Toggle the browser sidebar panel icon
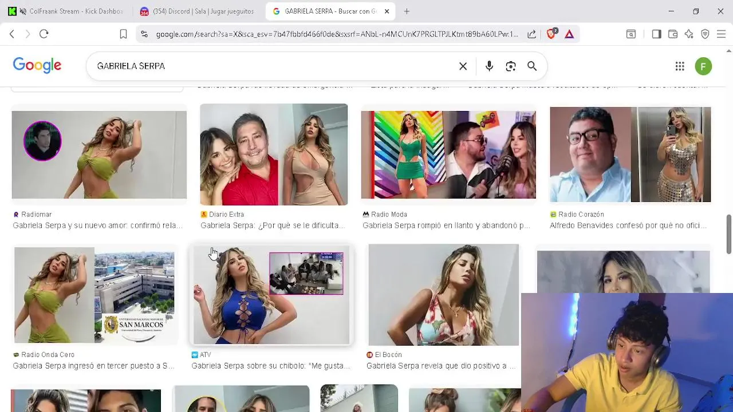This screenshot has height=412, width=733. (657, 34)
